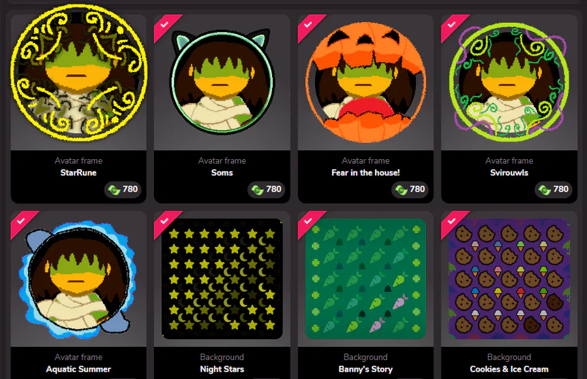Click the StarRune 780 price badge
Image resolution: width=587 pixels, height=379 pixels.
(x=123, y=189)
